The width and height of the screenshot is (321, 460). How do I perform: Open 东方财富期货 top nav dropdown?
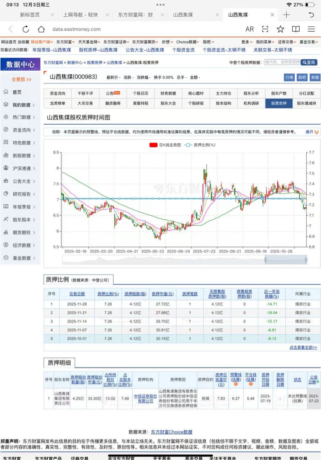pyautogui.click(x=145, y=42)
